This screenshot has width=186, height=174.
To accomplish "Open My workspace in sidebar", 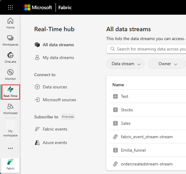I will (10, 129).
